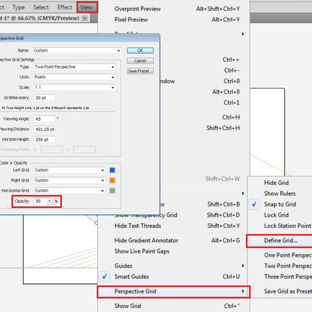Image resolution: width=312 pixels, height=312 pixels.
Task: Toggle Smart Guides checkmark item
Action: point(173,277)
